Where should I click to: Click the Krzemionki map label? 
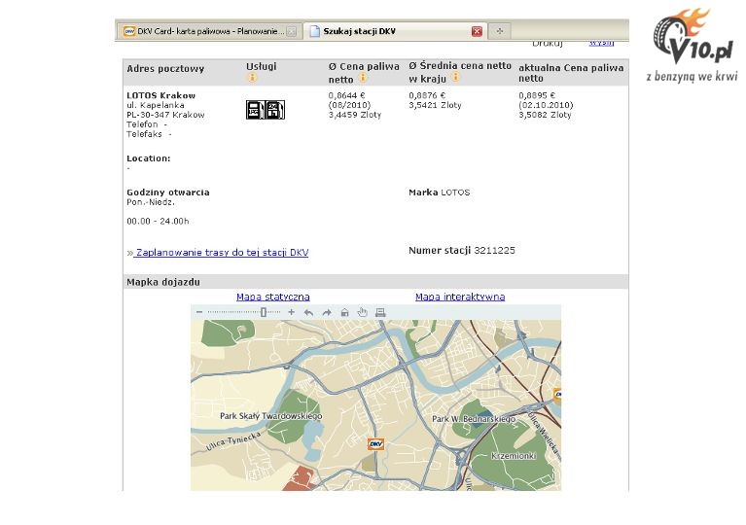click(x=514, y=456)
